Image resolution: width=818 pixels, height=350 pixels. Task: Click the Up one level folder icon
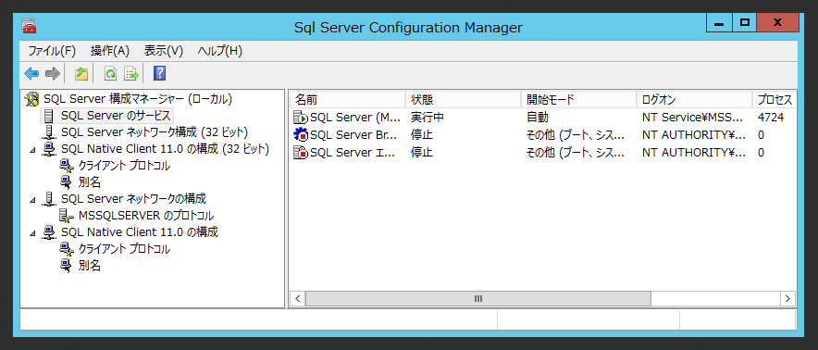click(81, 74)
